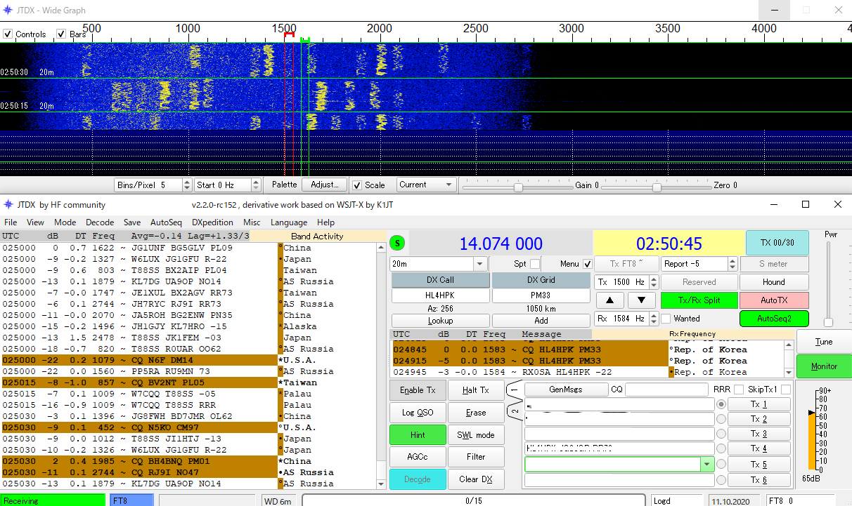The height and width of the screenshot is (506, 852).
Task: Click the Clear DX button
Action: click(x=475, y=479)
